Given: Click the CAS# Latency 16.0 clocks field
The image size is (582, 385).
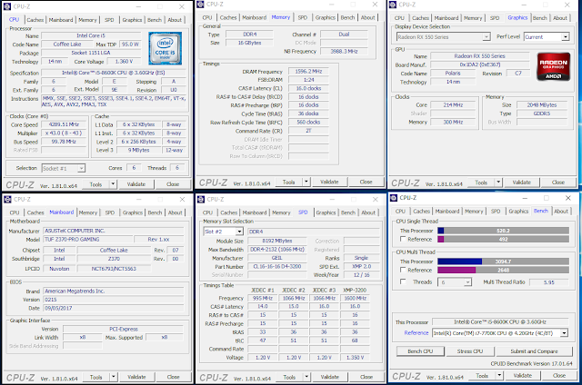Looking at the screenshot, I should tap(308, 88).
